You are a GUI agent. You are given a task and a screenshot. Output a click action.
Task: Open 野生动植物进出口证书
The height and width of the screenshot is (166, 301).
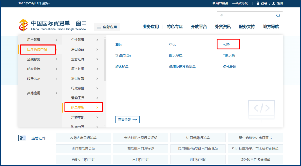point(255,138)
